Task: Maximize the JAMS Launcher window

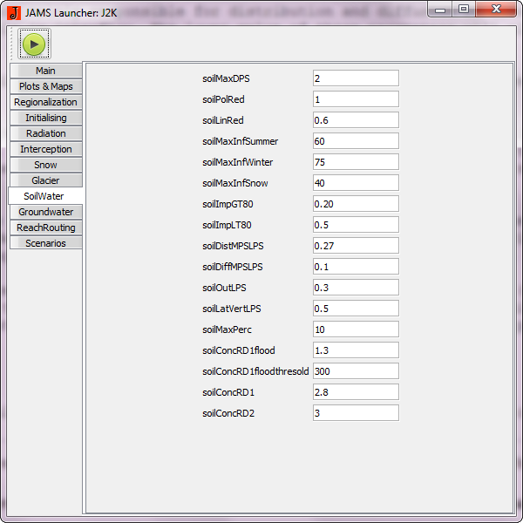Action: click(464, 10)
